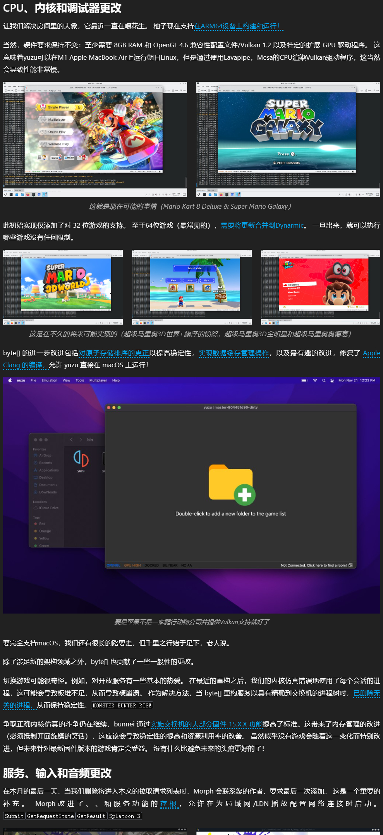Open the Apple Clang 的编译 link
383x835 pixels.
[371, 353]
